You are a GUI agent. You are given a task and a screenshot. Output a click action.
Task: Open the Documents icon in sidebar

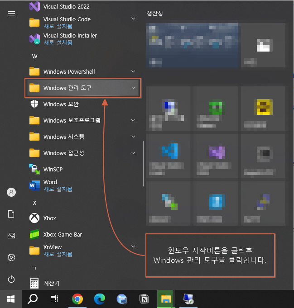(11, 214)
